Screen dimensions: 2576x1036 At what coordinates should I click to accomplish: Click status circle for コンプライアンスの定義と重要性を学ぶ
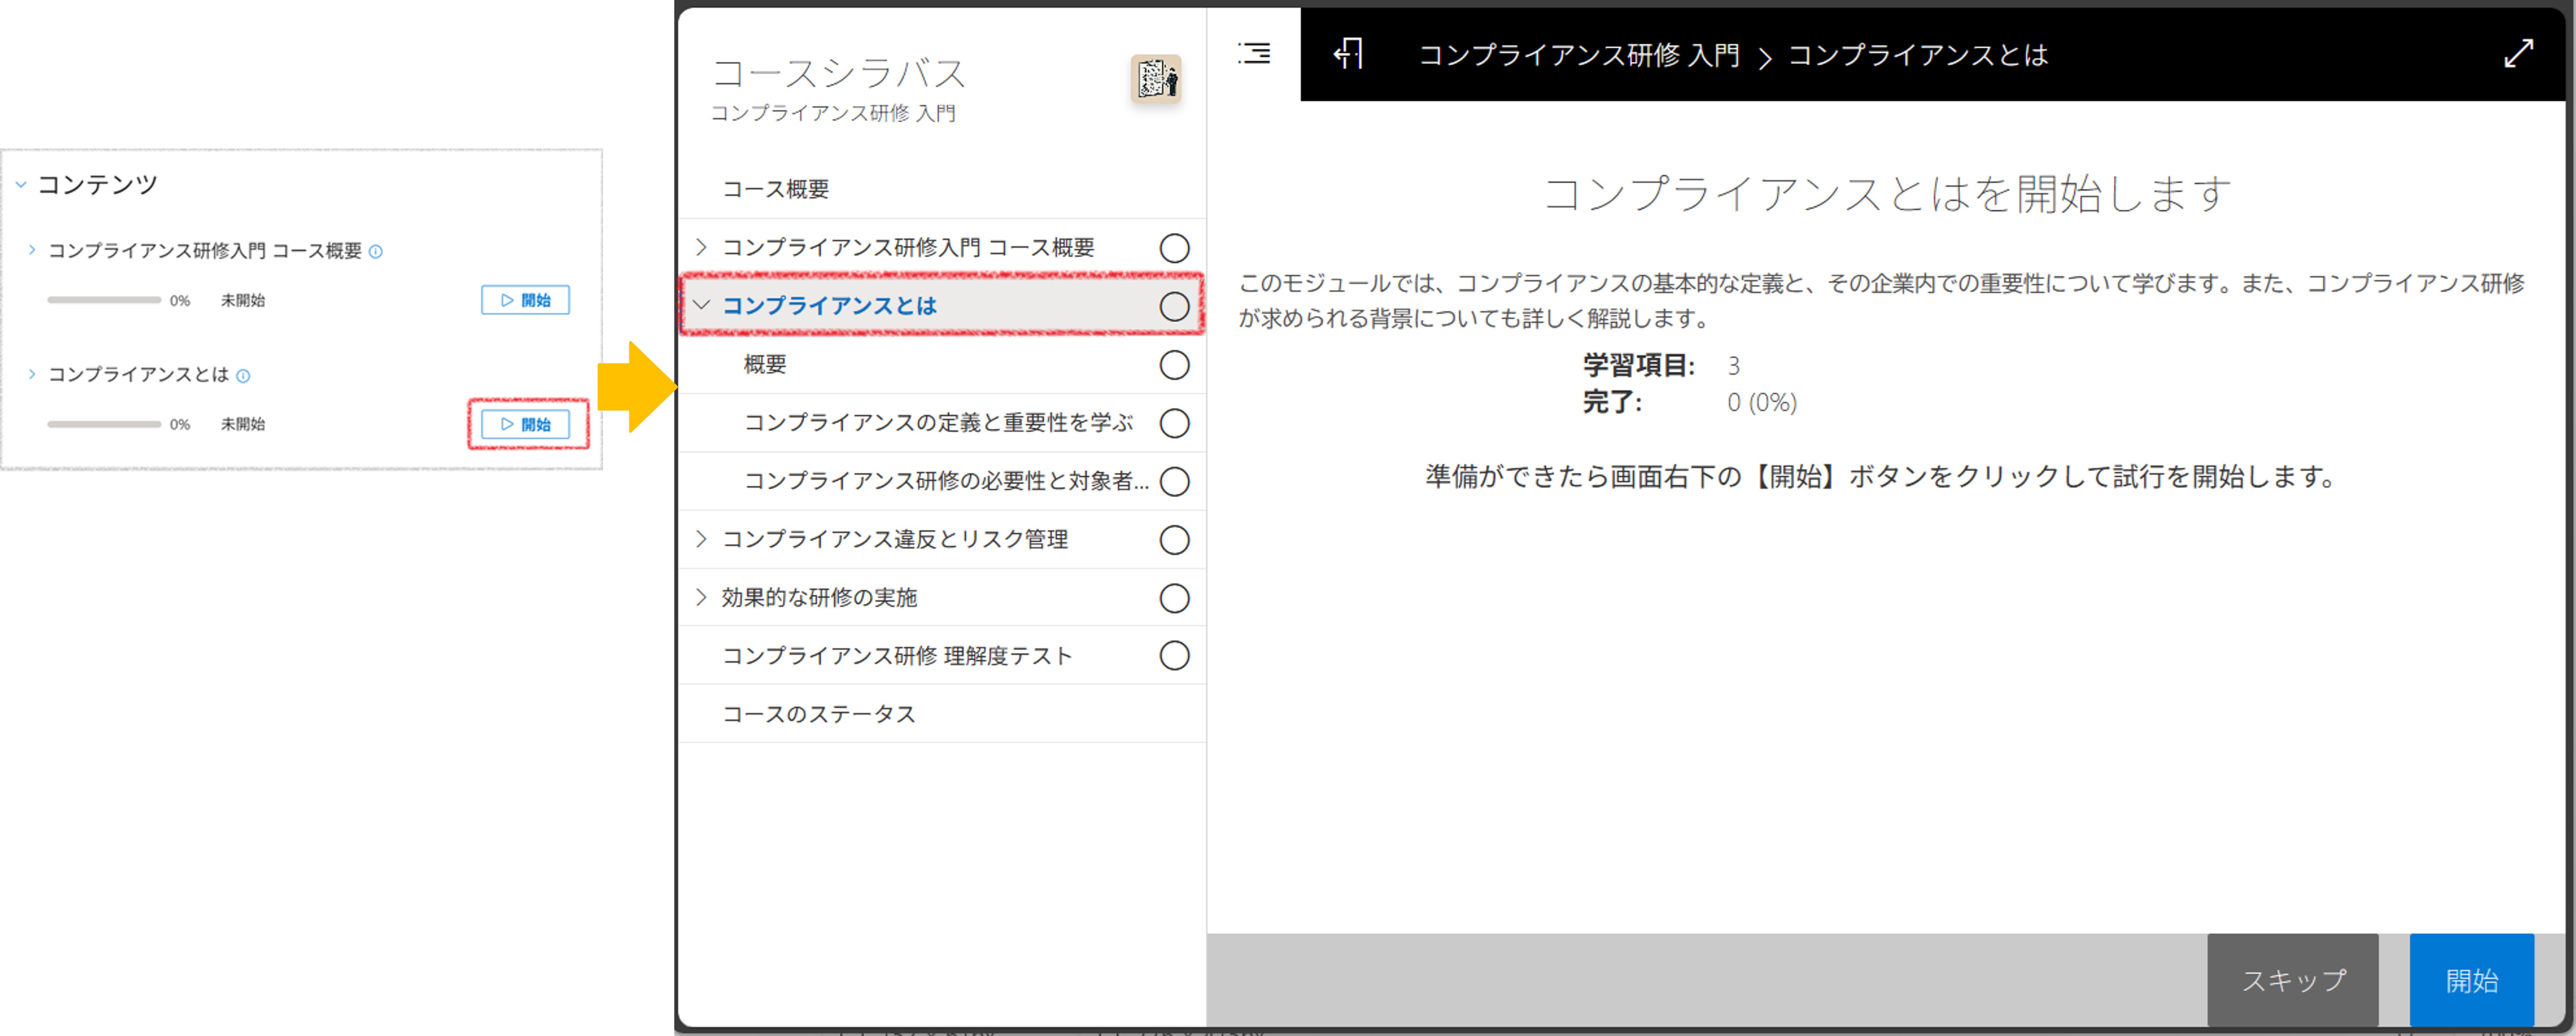click(1174, 424)
